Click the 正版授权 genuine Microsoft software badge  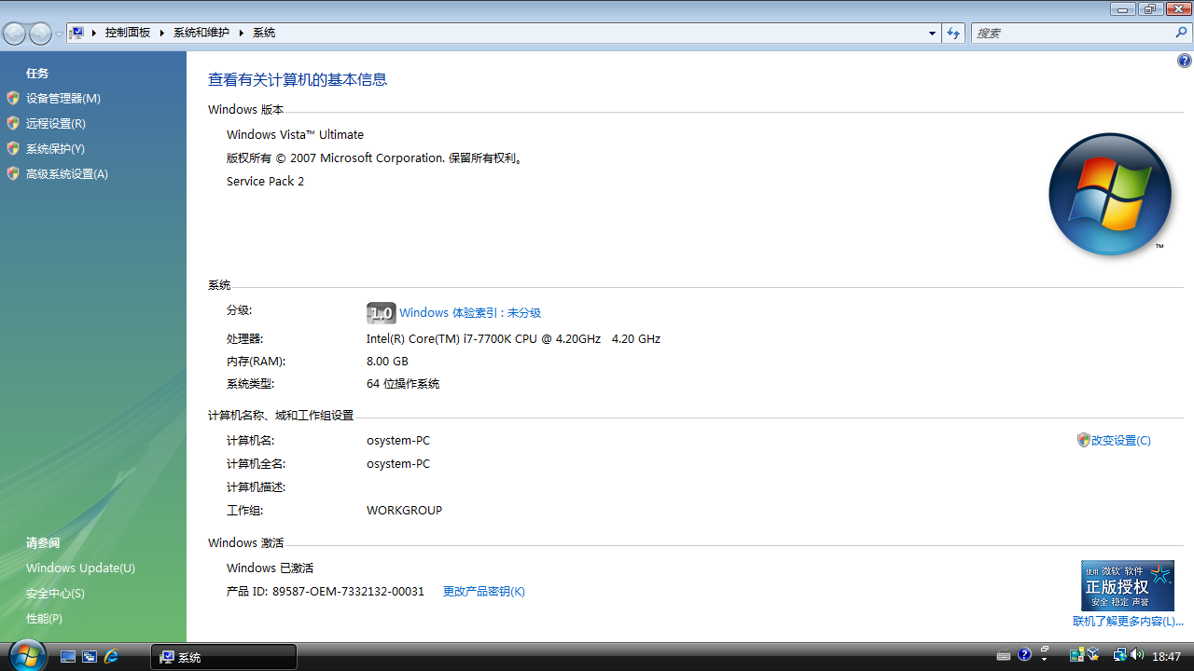tap(1128, 585)
